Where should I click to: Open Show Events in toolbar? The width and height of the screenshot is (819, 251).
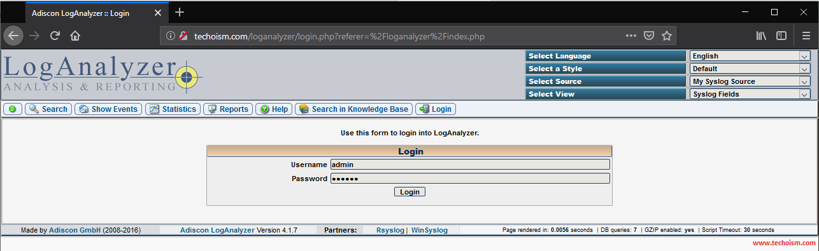click(x=108, y=109)
